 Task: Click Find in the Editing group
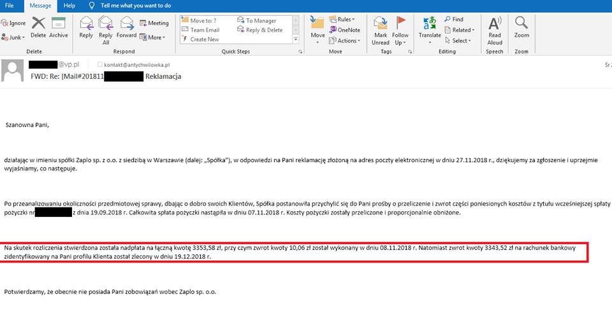click(x=454, y=20)
